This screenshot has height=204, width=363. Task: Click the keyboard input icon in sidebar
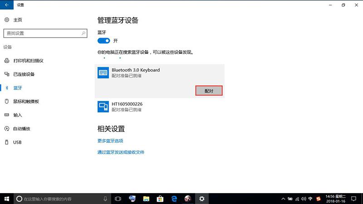[x=7, y=115]
